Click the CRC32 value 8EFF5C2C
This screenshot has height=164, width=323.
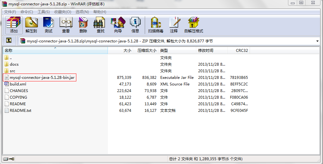[239, 84]
